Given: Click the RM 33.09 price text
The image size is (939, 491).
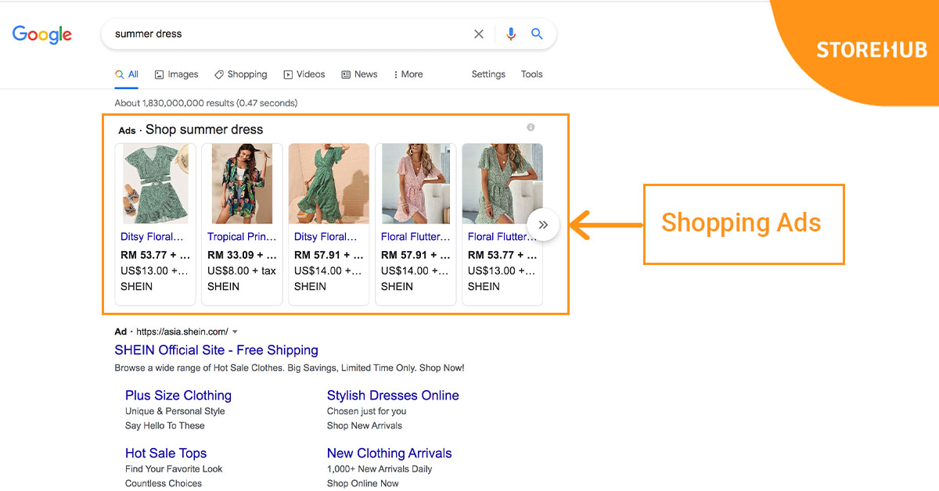Looking at the screenshot, I should pyautogui.click(x=242, y=255).
